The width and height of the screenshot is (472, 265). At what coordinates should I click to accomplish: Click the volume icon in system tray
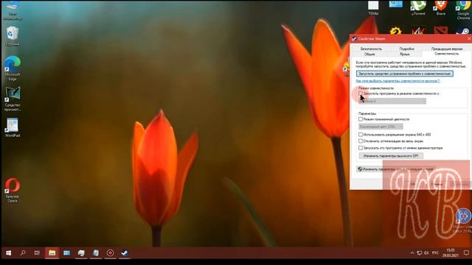(426, 253)
